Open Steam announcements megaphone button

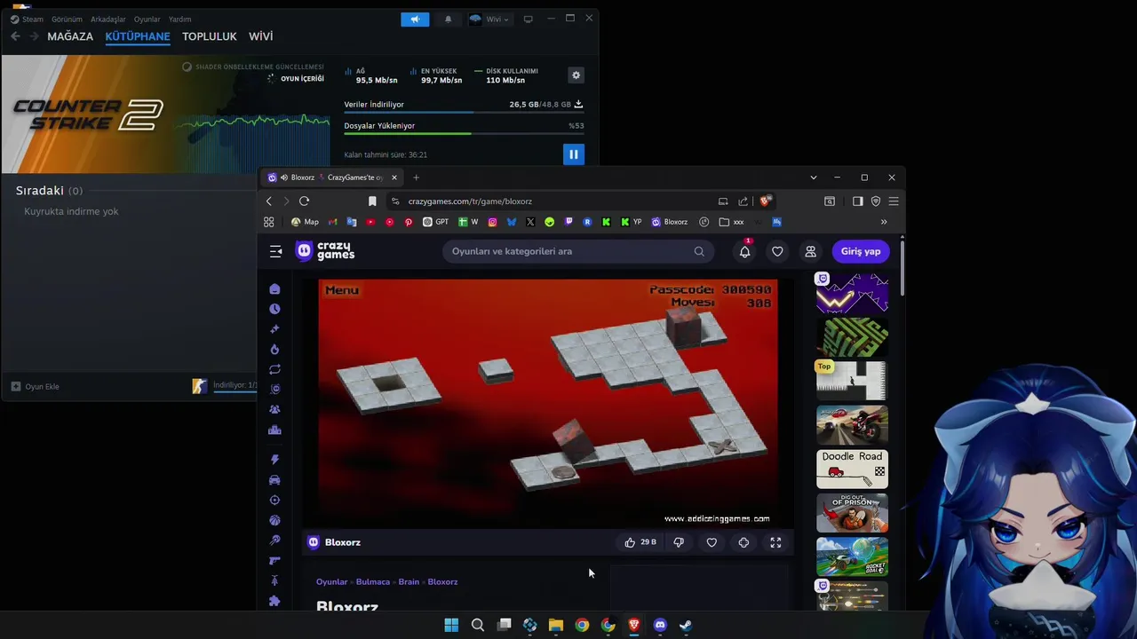coord(415,19)
